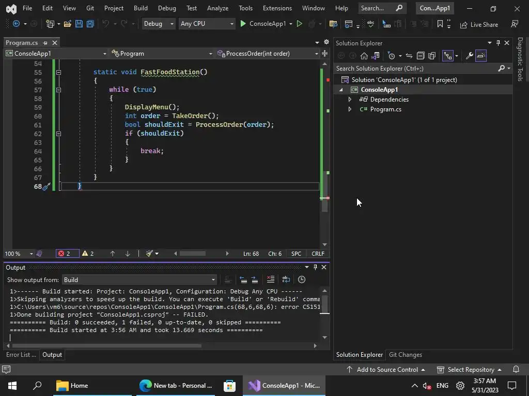The image size is (529, 396).
Task: Toggle the bookmark icon in toolbar
Action: pyautogui.click(x=440, y=24)
